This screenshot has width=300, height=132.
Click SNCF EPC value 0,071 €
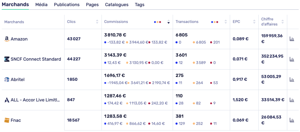click(240, 59)
